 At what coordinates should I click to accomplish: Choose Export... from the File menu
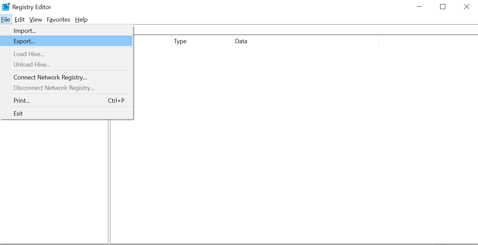[67, 41]
